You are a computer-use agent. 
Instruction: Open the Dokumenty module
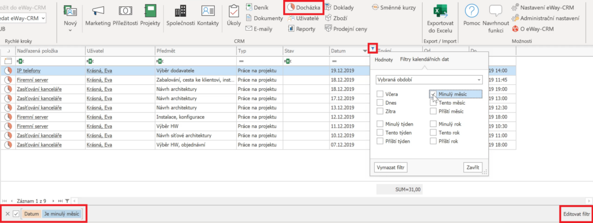pos(264,18)
